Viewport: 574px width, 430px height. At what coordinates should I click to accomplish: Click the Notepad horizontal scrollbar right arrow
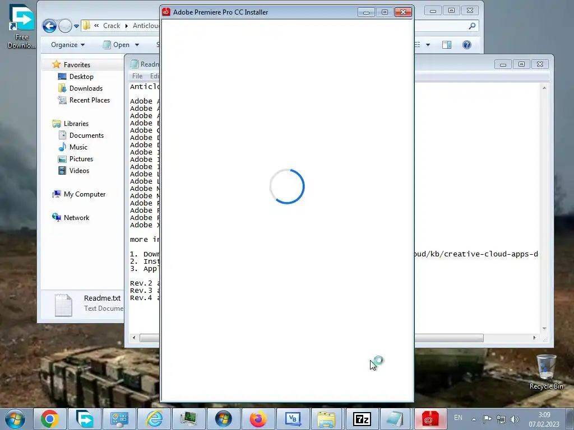click(534, 338)
